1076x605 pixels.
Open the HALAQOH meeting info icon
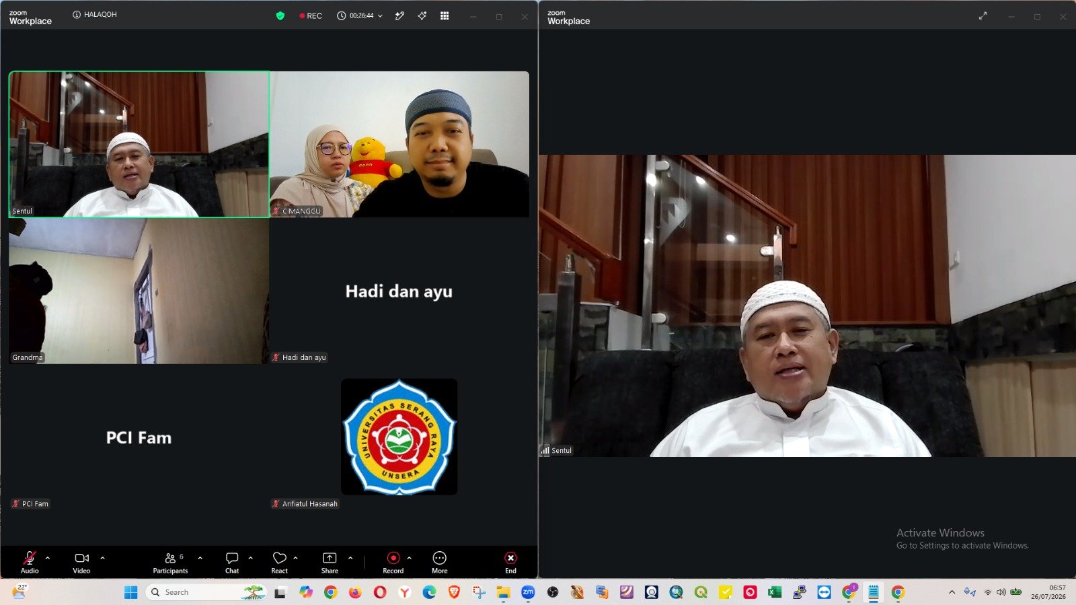[x=77, y=14]
